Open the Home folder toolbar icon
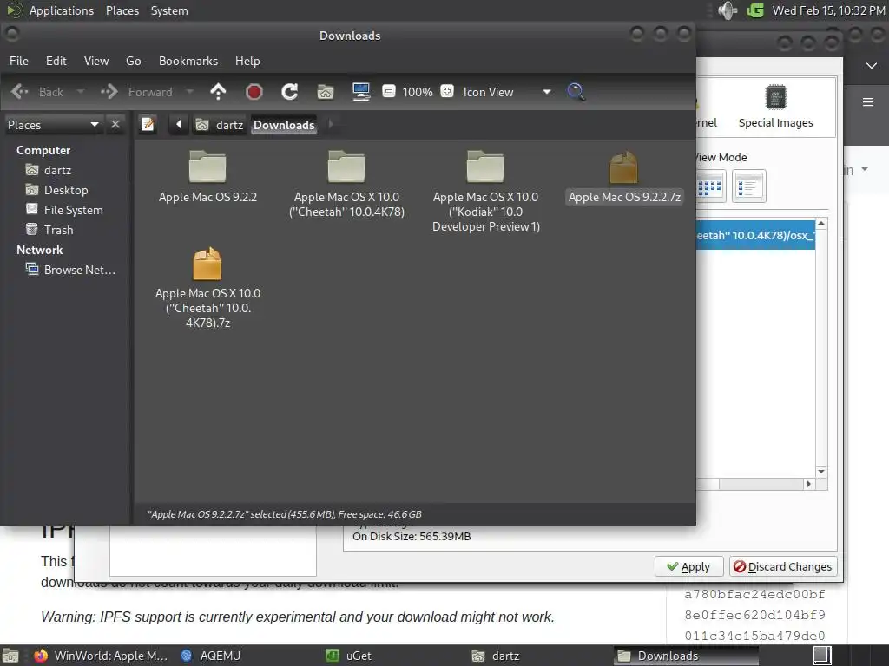This screenshot has height=666, width=889. tap(326, 92)
